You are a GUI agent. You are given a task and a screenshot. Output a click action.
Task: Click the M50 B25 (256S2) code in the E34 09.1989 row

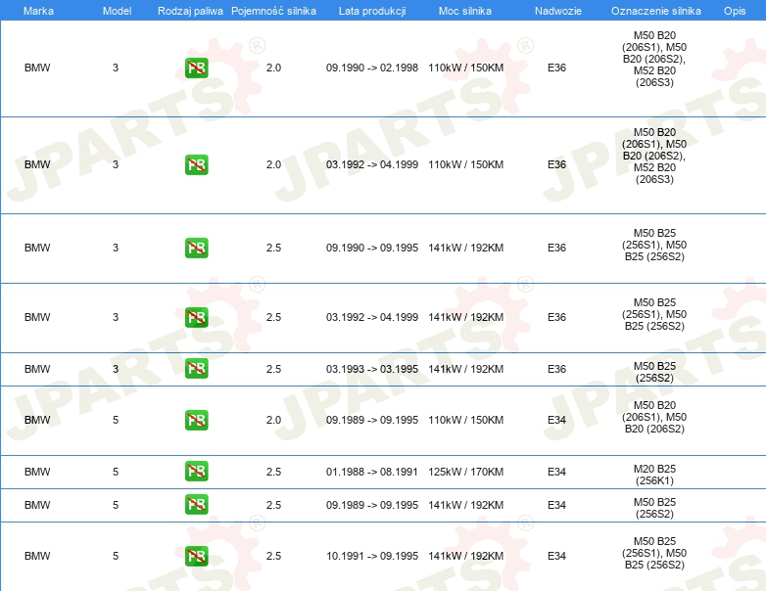click(654, 508)
